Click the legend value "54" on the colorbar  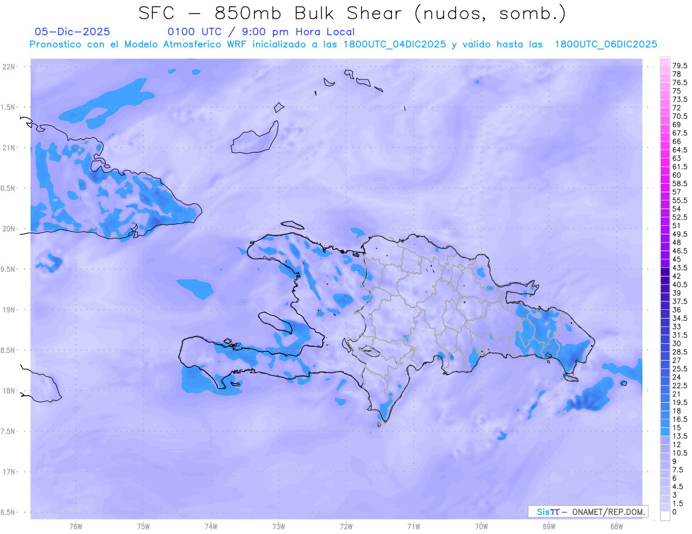[x=676, y=209]
